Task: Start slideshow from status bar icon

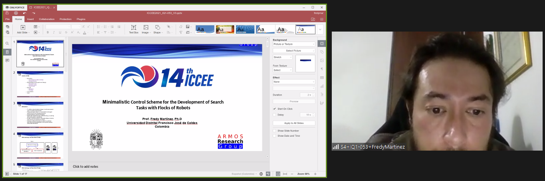Action: (x=7, y=174)
